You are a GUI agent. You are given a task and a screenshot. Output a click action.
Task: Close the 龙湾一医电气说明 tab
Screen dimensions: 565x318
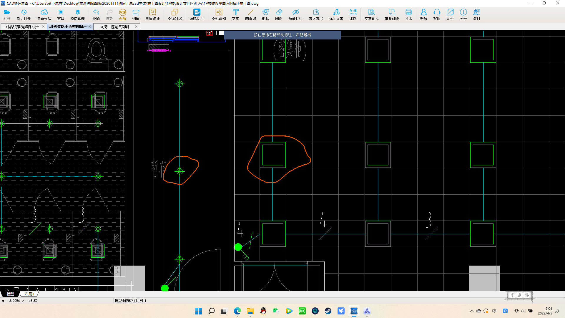136,26
